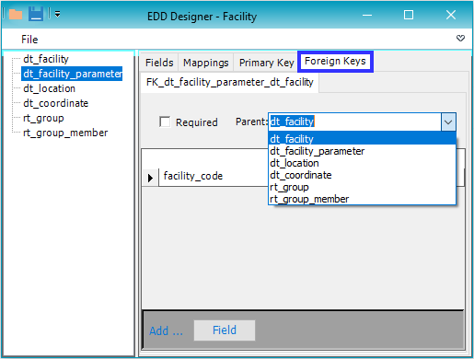Choose dt_location from Parent dropdown list
The width and height of the screenshot is (474, 359).
pyautogui.click(x=362, y=163)
